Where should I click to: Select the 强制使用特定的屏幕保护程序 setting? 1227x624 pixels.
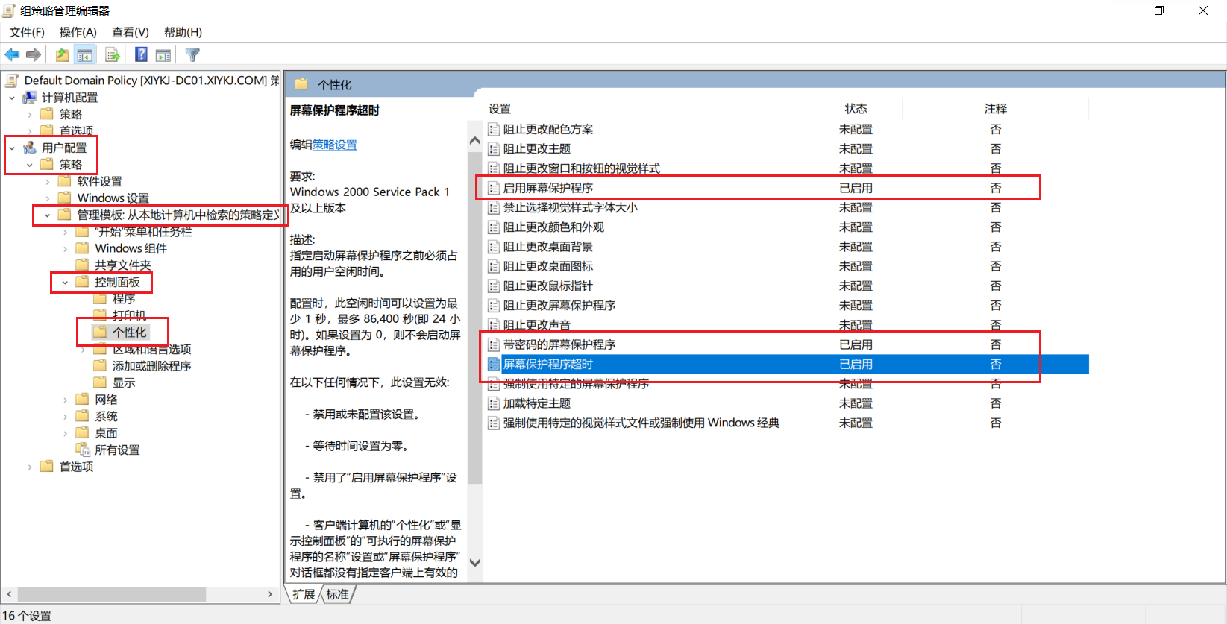tap(576, 384)
